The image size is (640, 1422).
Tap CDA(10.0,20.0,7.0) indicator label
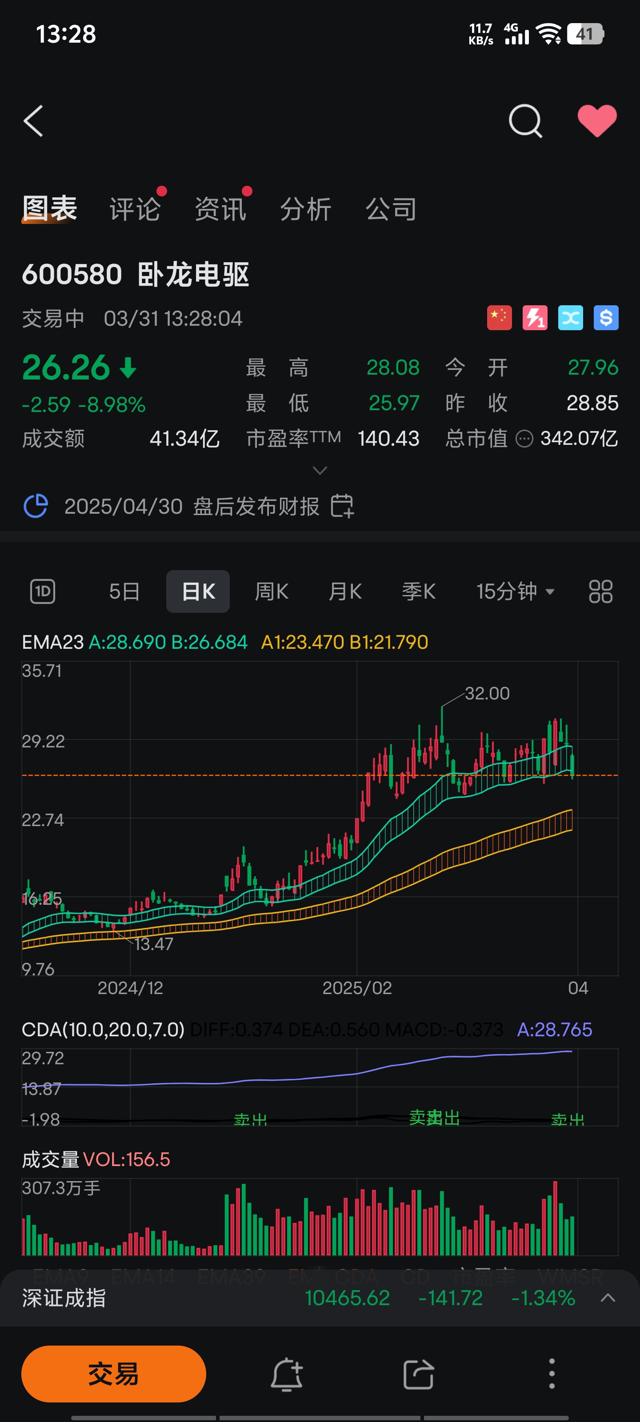click(x=103, y=1030)
